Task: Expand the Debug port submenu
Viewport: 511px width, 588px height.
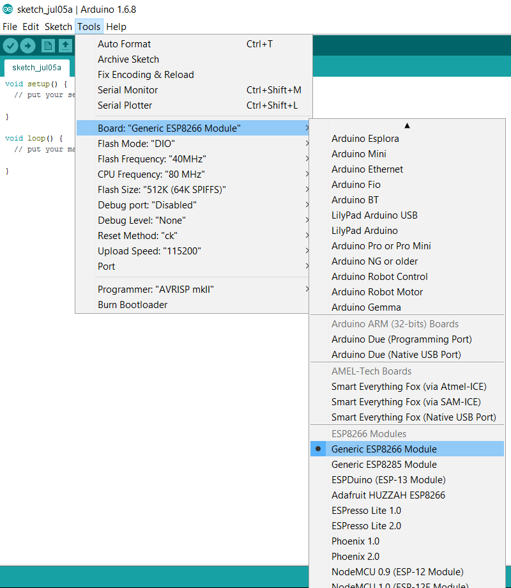Action: [194, 205]
